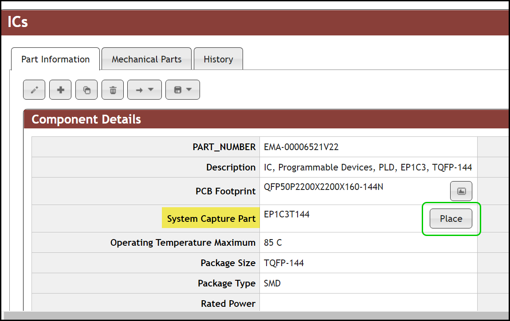Viewport: 510px width, 321px height.
Task: Click the QFP50P2200X2200X160-144N footprint value
Action: 323,187
